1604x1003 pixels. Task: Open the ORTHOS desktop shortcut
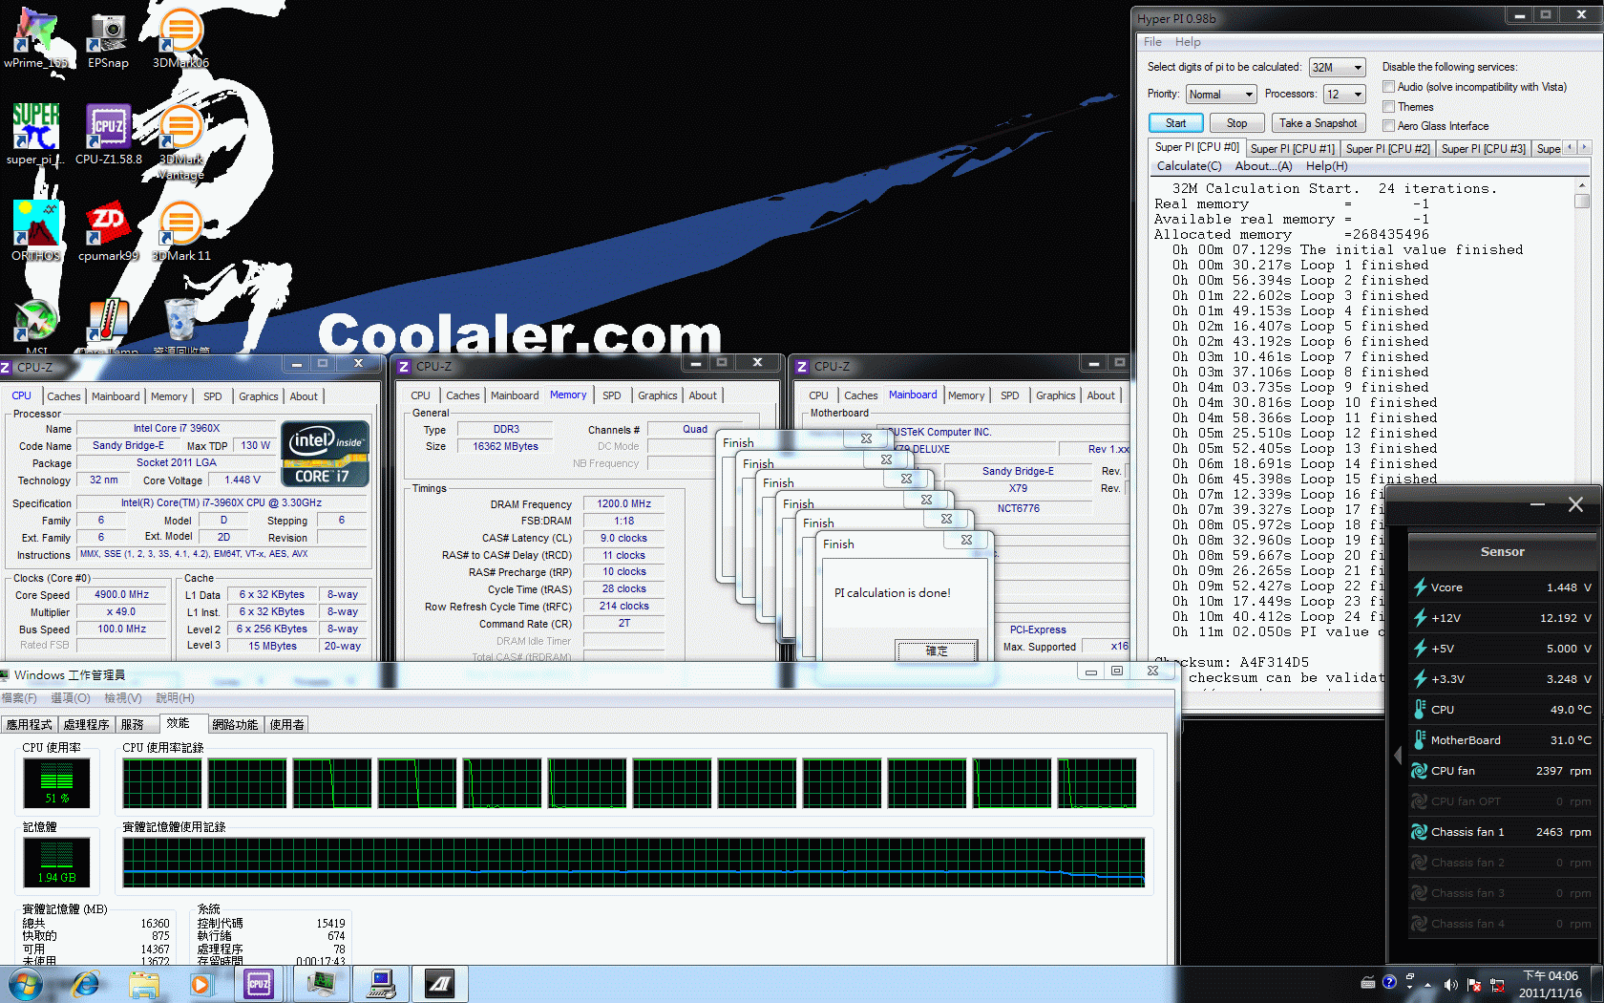35,230
